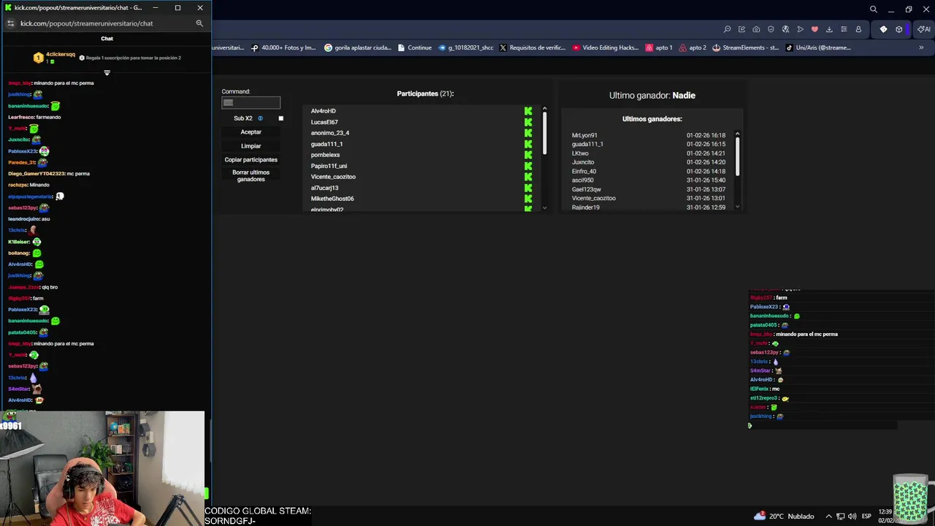This screenshot has width=935, height=526.
Task: Click the volume speaker in system tray
Action: coord(852,517)
